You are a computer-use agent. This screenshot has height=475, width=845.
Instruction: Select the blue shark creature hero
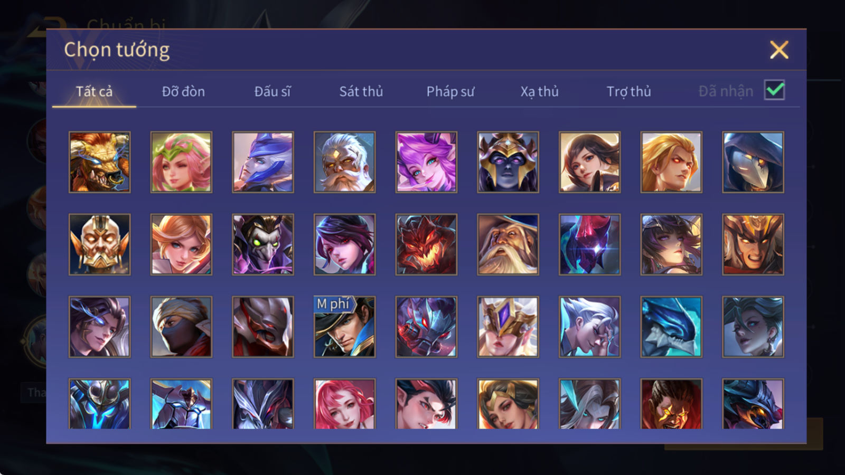coord(671,327)
